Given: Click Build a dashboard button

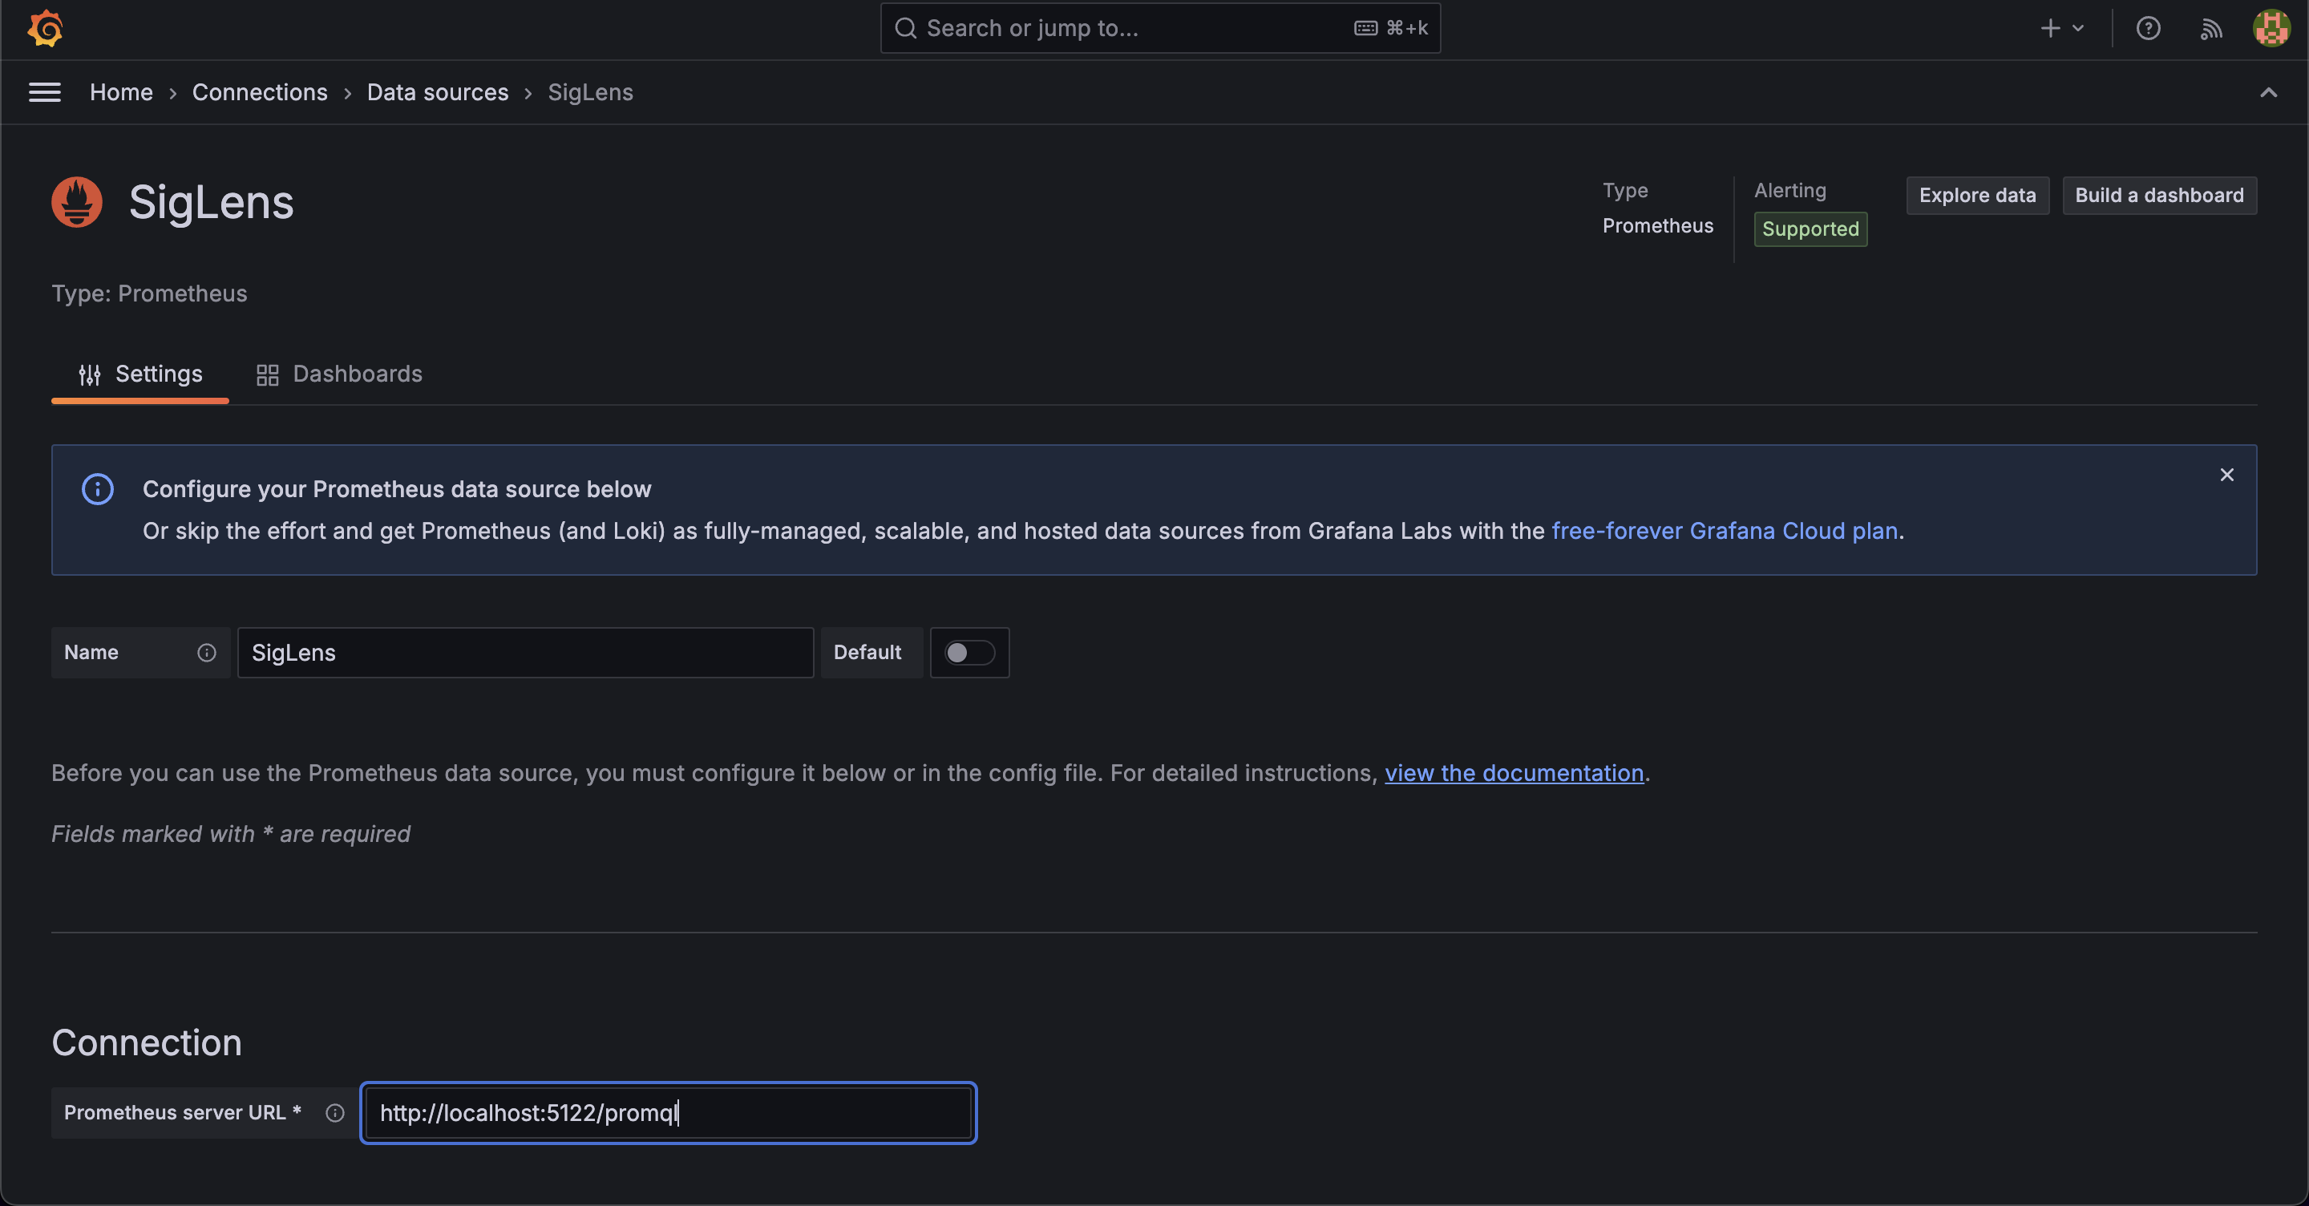Looking at the screenshot, I should 2159,196.
